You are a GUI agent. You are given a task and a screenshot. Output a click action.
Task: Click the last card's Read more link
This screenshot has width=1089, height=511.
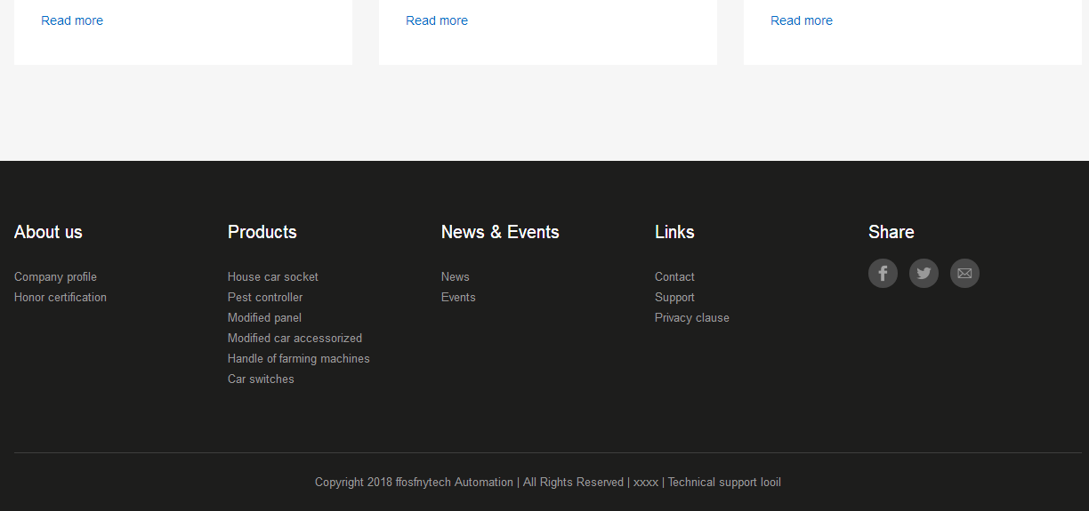(802, 20)
